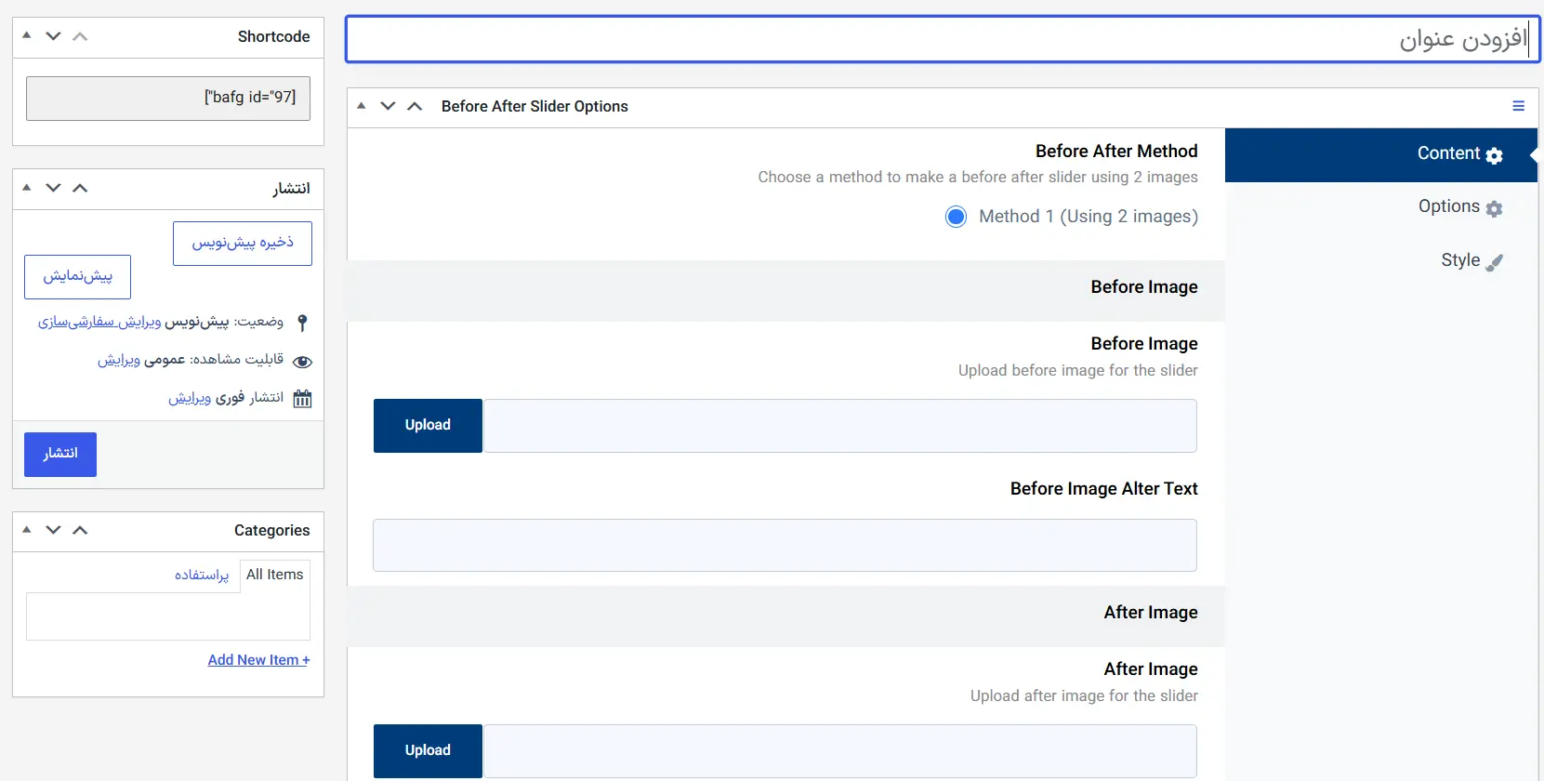Move Before After Slider Options panel up

coord(415,106)
